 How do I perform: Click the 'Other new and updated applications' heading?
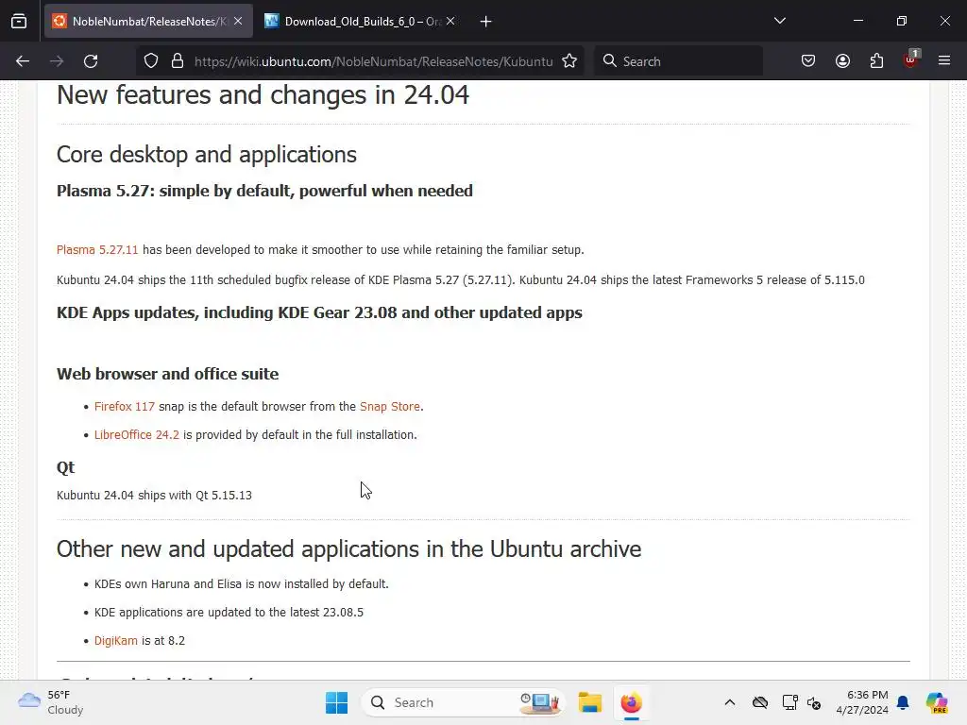[x=349, y=548]
